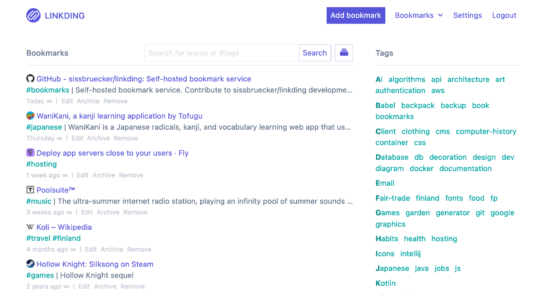Open the Deploy app servers Fly bookmark
The width and height of the screenshot is (555, 304).
click(112, 153)
